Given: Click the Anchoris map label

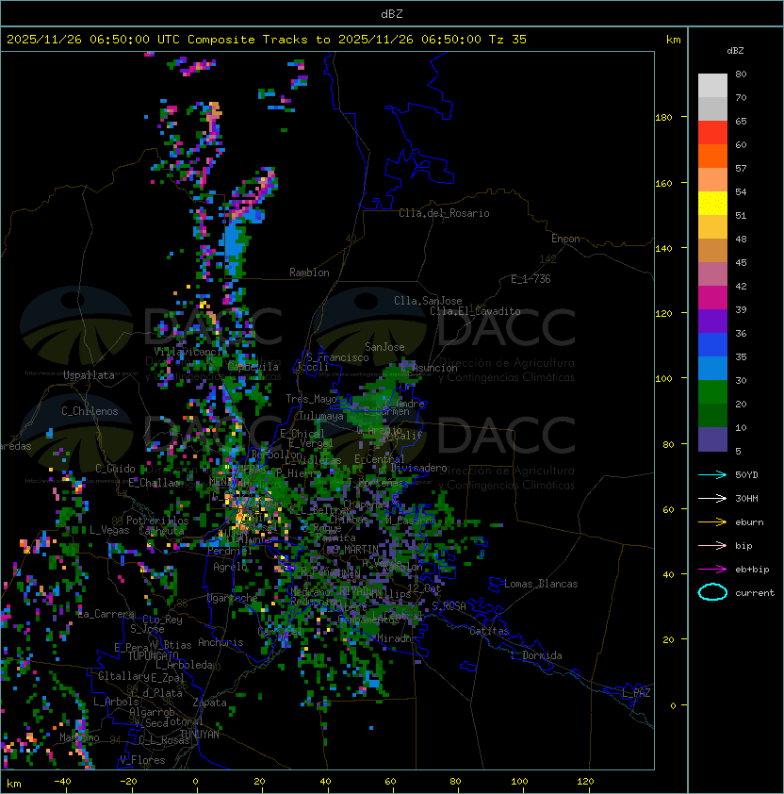Looking at the screenshot, I should [220, 642].
